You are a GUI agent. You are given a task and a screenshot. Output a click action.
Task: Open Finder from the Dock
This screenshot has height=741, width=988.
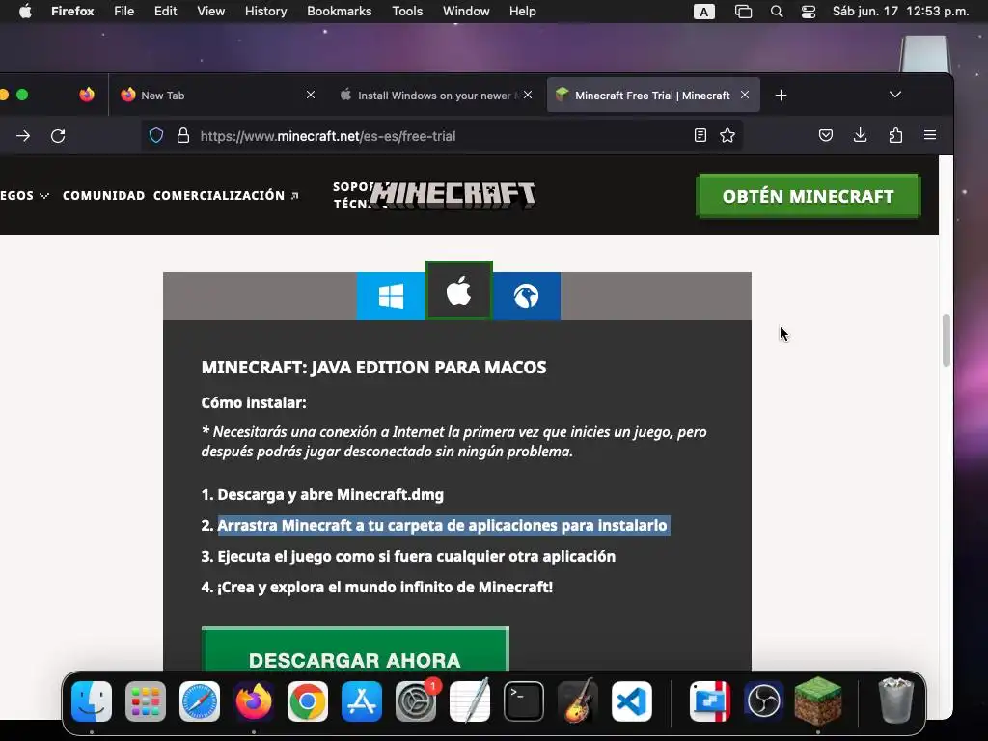point(92,701)
